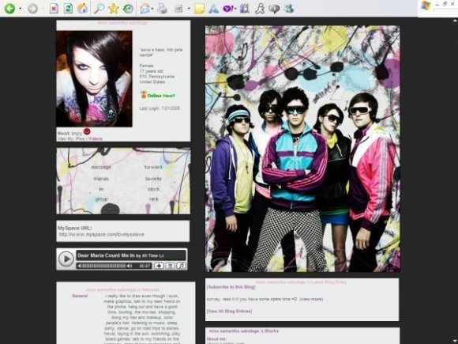Open the 'Pics' link under View My

tap(80, 139)
